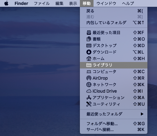
Task: Open ユーティリティ tools icon entry
Action: 89,104
